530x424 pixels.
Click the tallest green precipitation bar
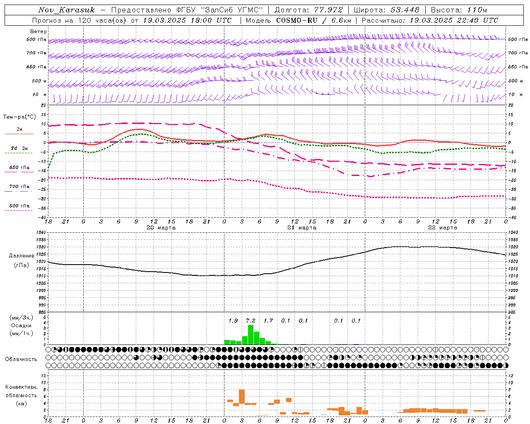coord(251,335)
